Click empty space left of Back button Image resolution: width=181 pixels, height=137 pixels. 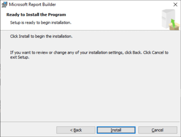[29, 130]
